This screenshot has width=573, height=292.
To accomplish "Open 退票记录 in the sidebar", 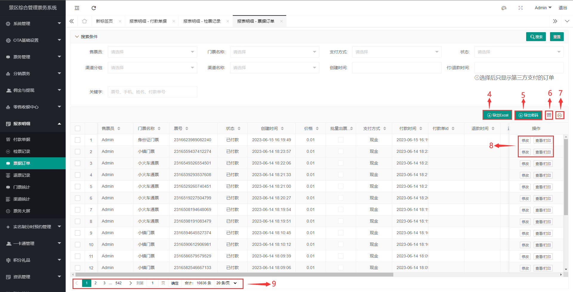I will [33, 175].
